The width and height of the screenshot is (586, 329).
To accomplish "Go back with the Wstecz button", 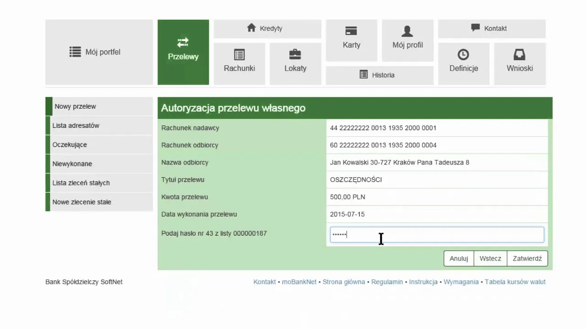I will 490,259.
